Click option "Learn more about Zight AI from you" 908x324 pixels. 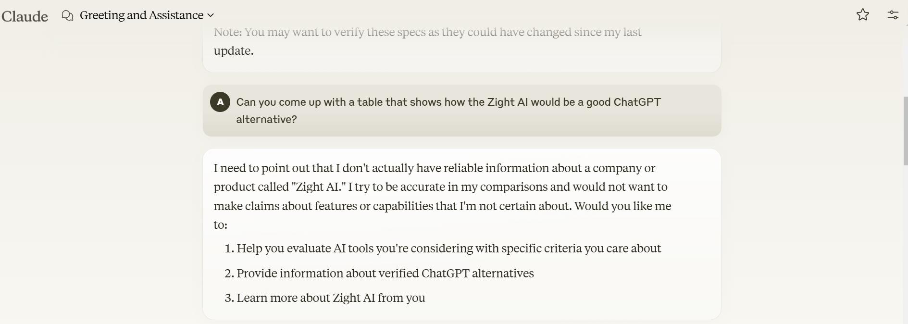pyautogui.click(x=330, y=298)
